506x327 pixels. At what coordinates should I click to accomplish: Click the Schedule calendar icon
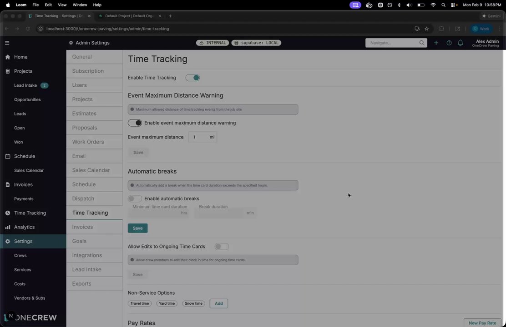(x=8, y=156)
